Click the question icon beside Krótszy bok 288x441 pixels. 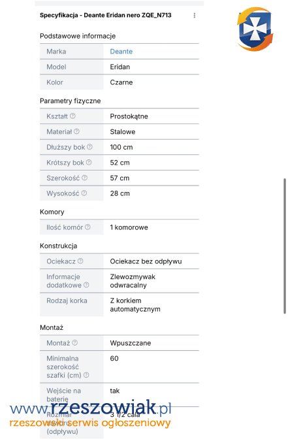coord(89,162)
